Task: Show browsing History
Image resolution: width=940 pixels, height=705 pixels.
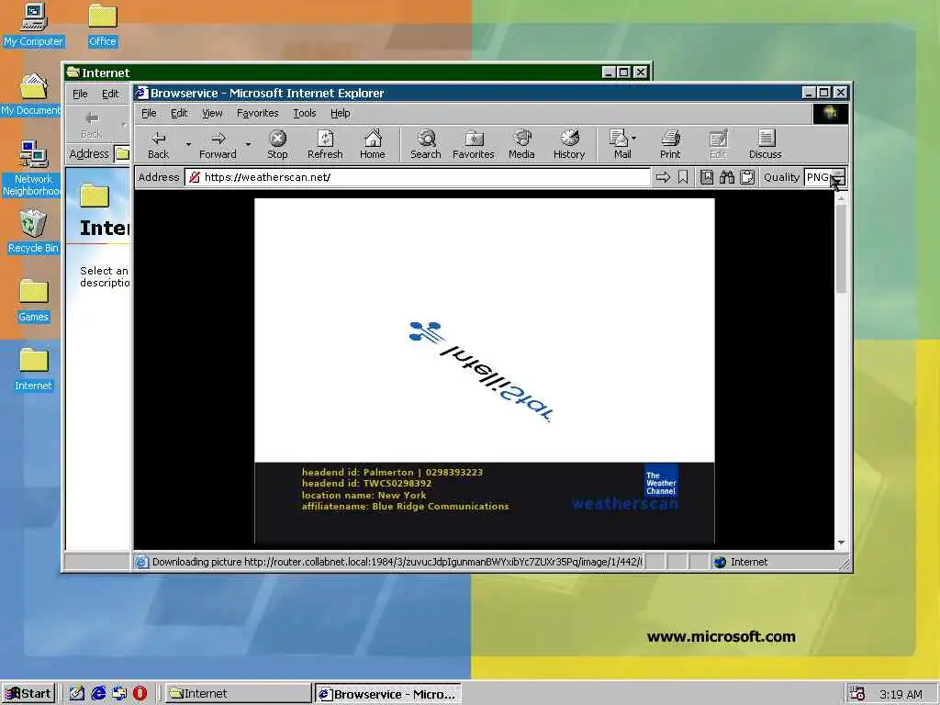Action: click(x=569, y=144)
